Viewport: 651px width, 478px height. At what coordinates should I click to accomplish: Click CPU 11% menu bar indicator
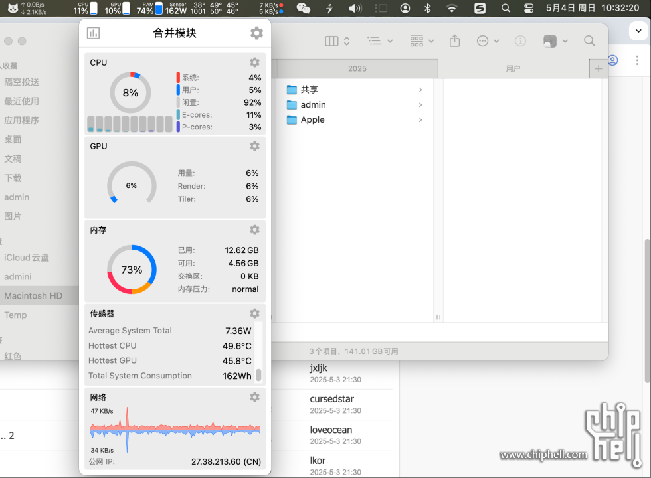(86, 8)
